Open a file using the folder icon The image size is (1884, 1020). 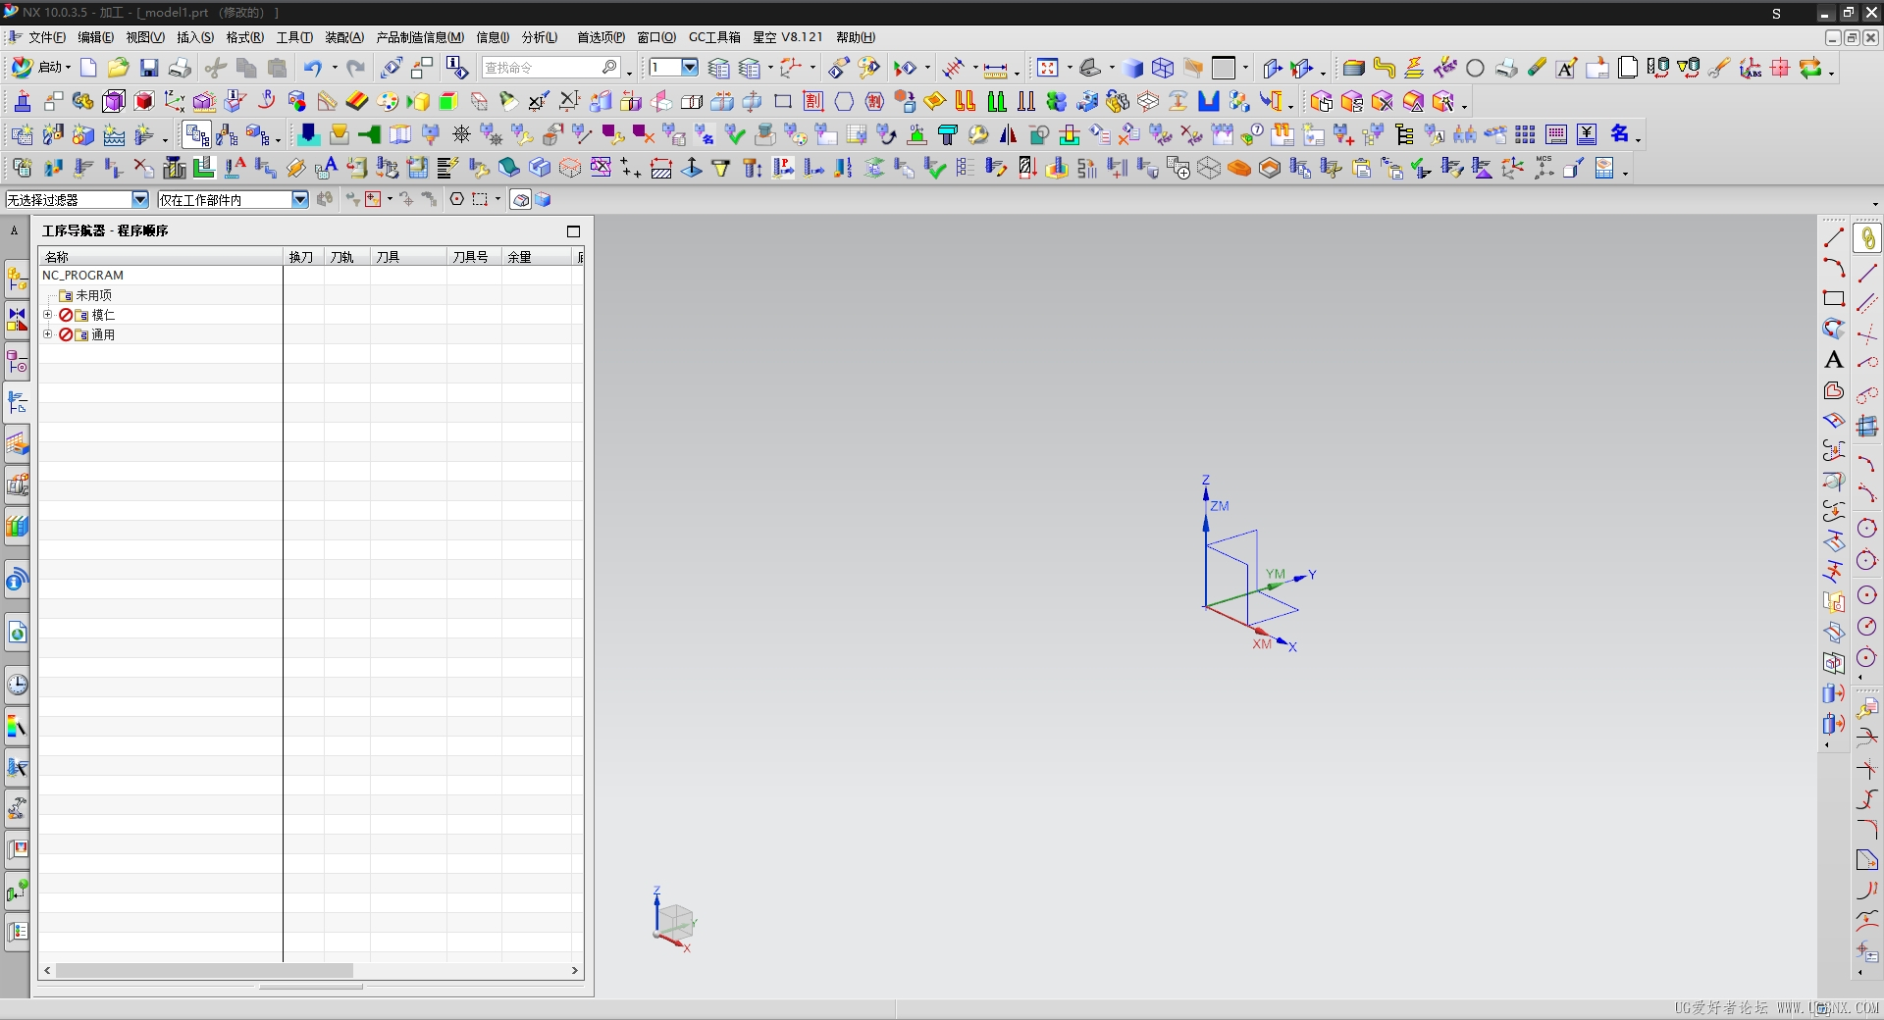119,68
